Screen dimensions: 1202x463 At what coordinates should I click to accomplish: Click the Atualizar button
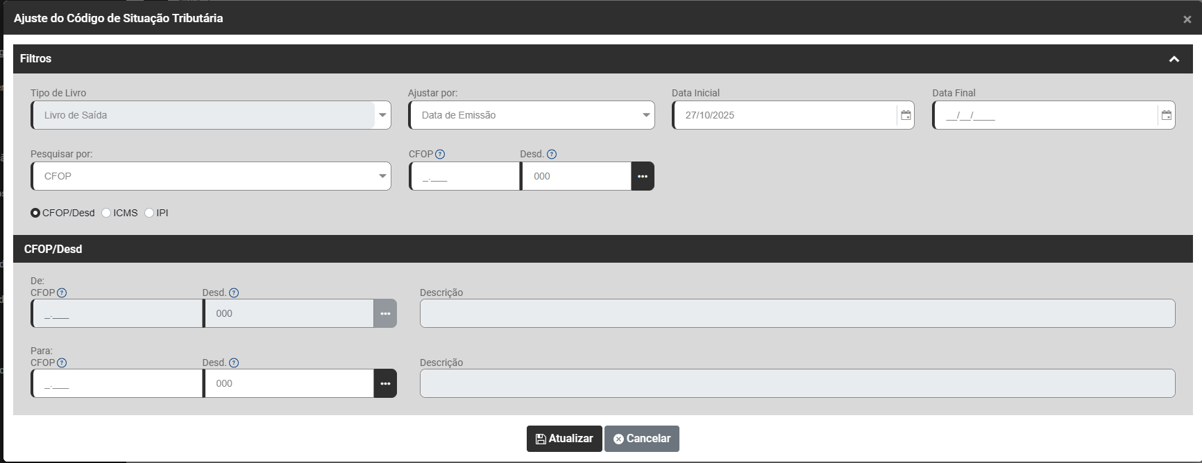click(x=564, y=439)
